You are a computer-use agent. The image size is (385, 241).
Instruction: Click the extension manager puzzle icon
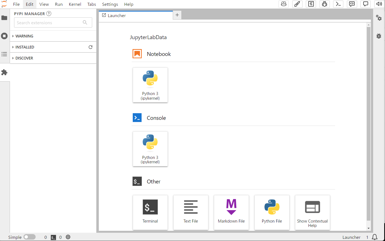[x=4, y=72]
